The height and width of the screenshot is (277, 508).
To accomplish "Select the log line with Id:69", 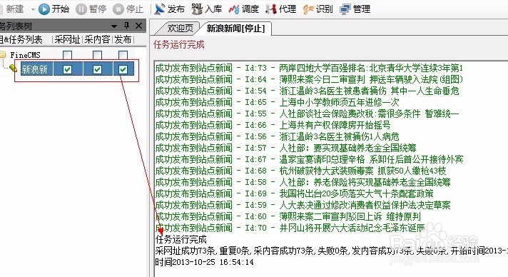I will coord(295,193).
